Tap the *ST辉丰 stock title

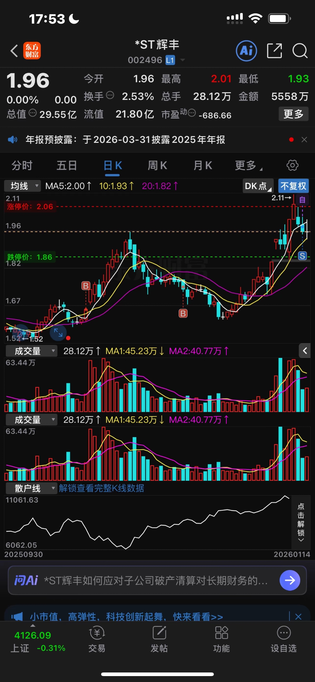tap(157, 44)
